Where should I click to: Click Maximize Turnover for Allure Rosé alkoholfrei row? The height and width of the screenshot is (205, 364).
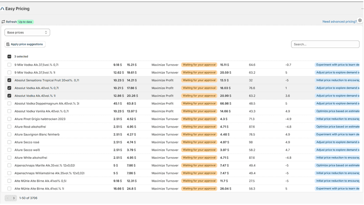(x=165, y=127)
